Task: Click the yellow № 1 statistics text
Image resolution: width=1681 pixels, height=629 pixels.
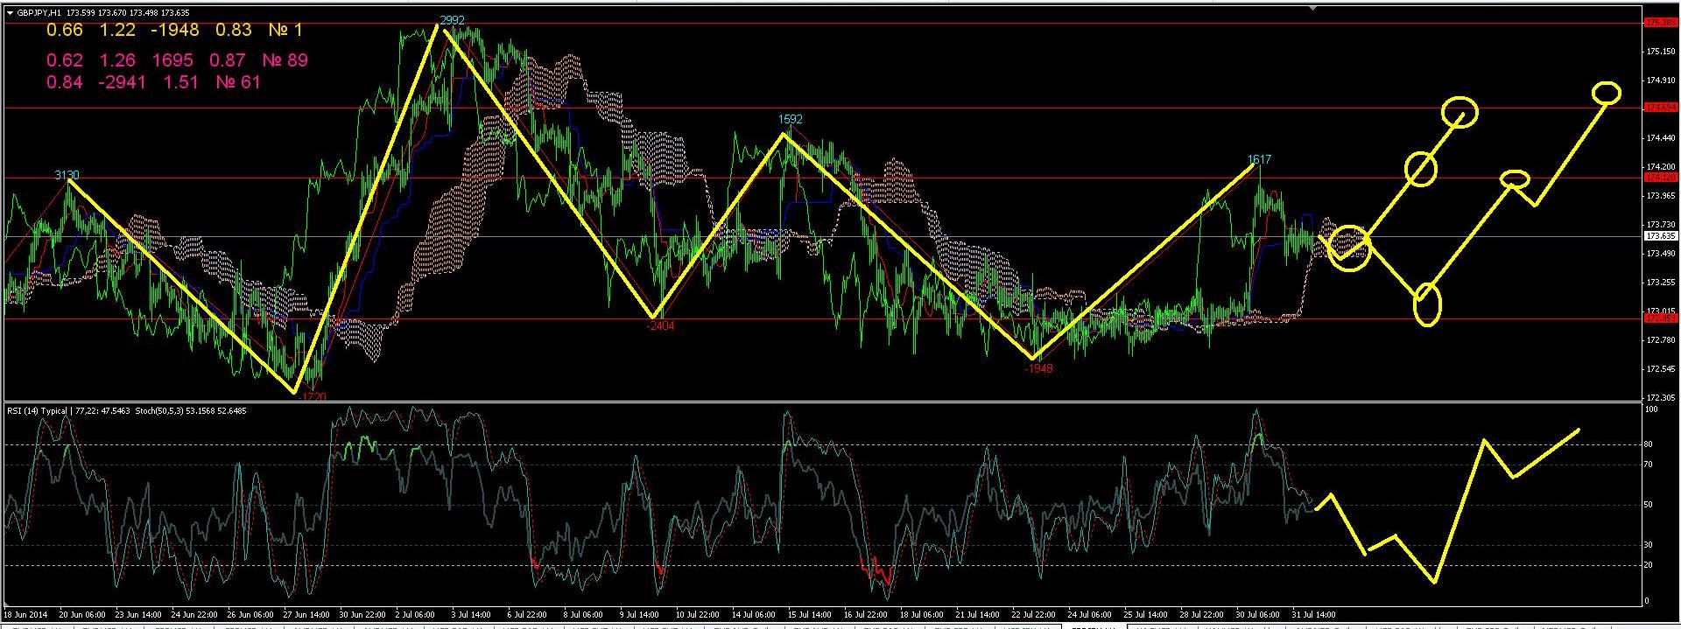Action: tap(285, 31)
